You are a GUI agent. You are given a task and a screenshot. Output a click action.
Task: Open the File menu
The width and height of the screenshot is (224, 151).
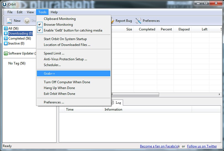point(10,12)
